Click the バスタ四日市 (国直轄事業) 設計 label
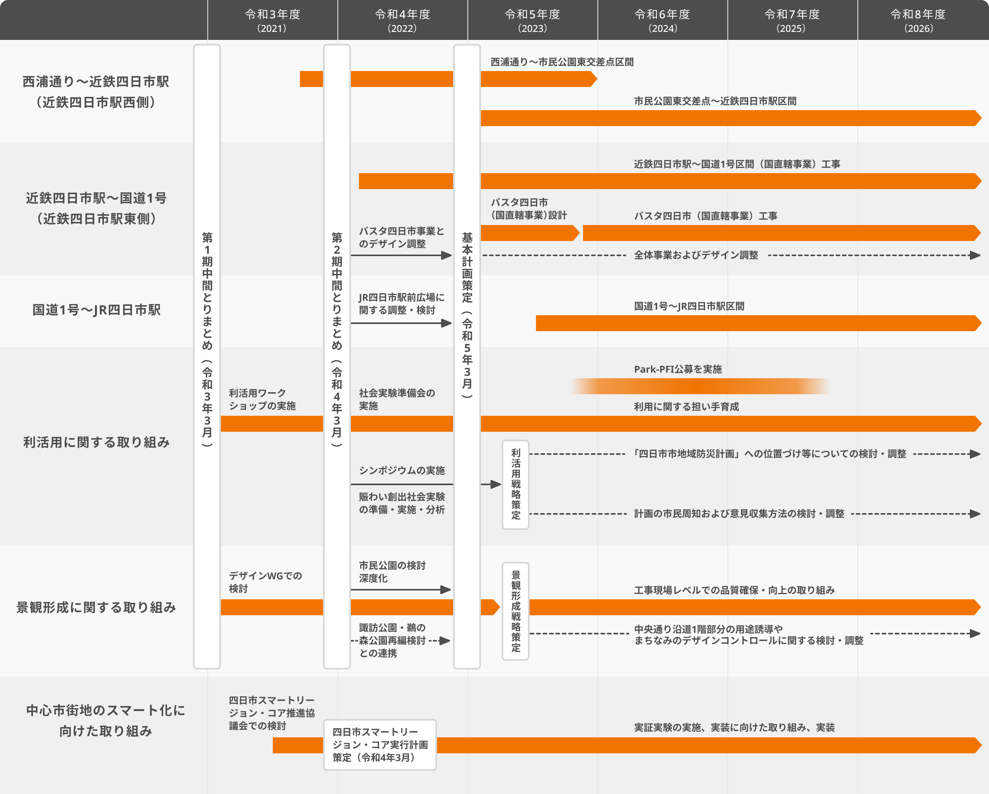The image size is (989, 794). [529, 209]
